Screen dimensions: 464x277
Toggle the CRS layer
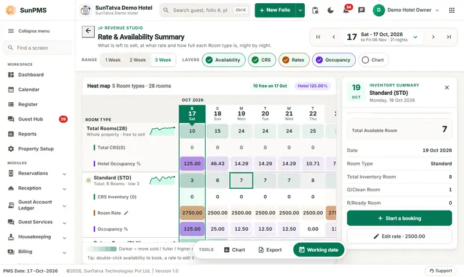(x=262, y=60)
